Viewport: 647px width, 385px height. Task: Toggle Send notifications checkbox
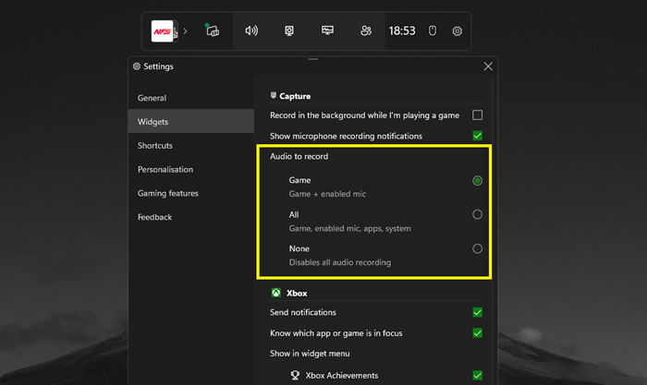click(478, 312)
